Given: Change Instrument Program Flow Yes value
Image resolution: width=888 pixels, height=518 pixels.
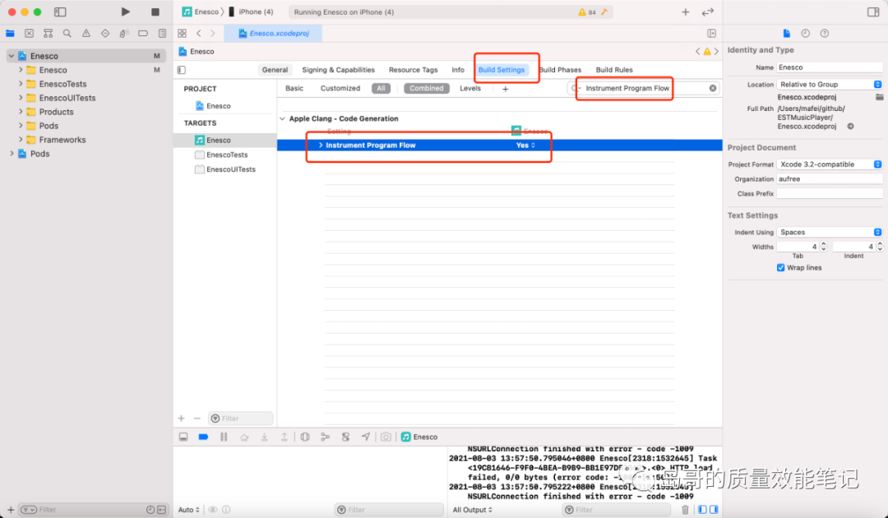Looking at the screenshot, I should (525, 146).
